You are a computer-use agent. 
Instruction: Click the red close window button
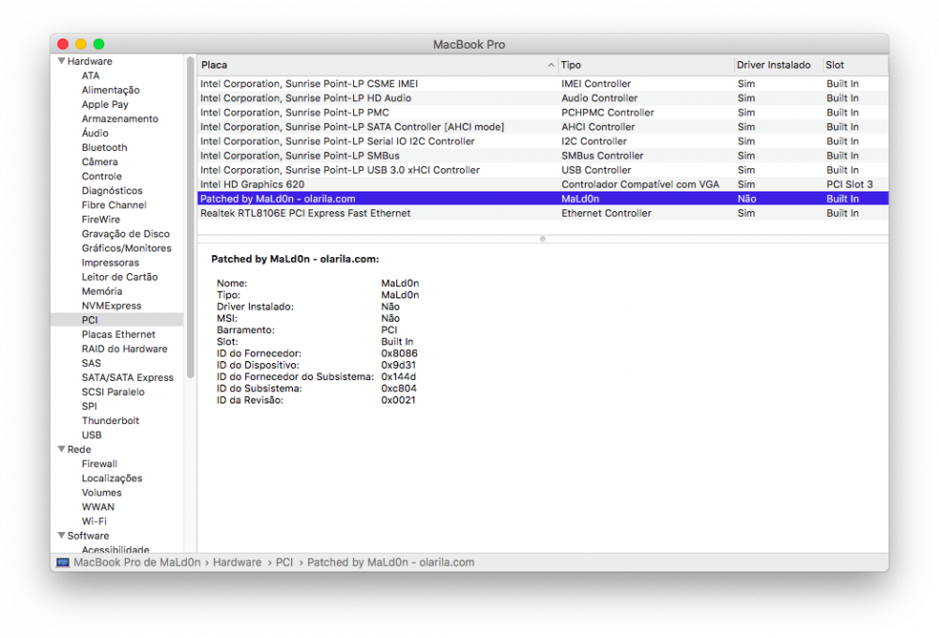point(63,44)
